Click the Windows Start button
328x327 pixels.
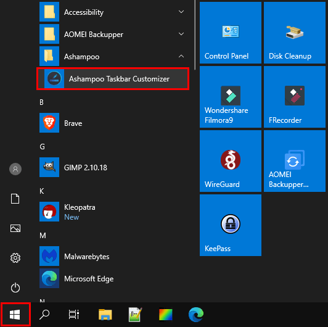[15, 315]
